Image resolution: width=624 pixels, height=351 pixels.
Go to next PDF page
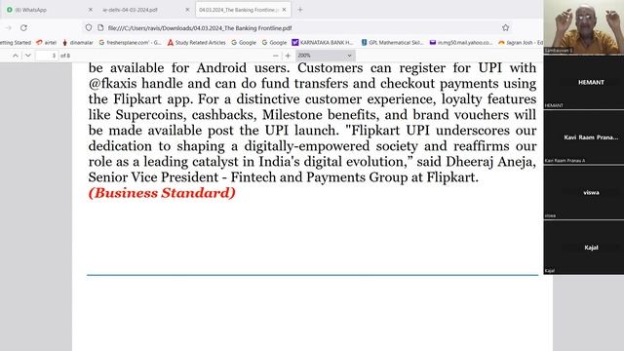[x=28, y=56]
